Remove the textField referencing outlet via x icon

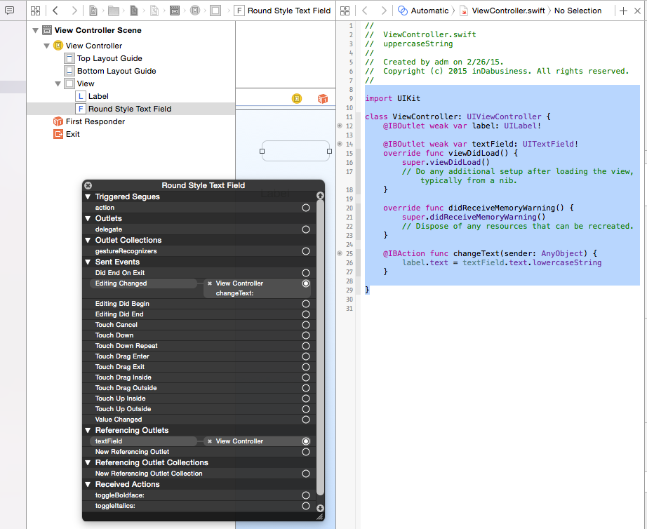pos(210,441)
